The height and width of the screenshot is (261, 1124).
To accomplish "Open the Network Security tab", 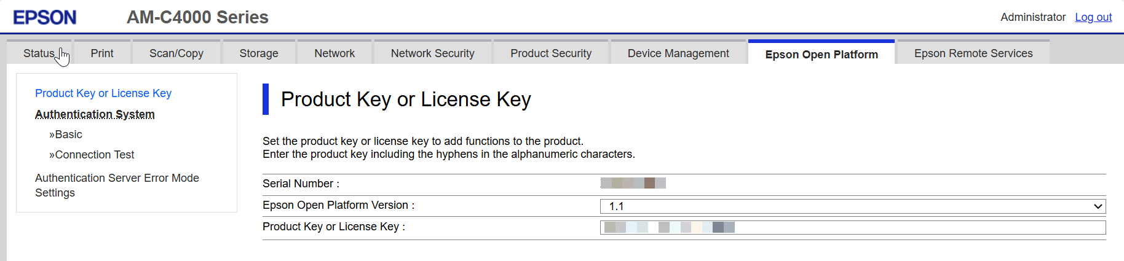I will (x=433, y=53).
